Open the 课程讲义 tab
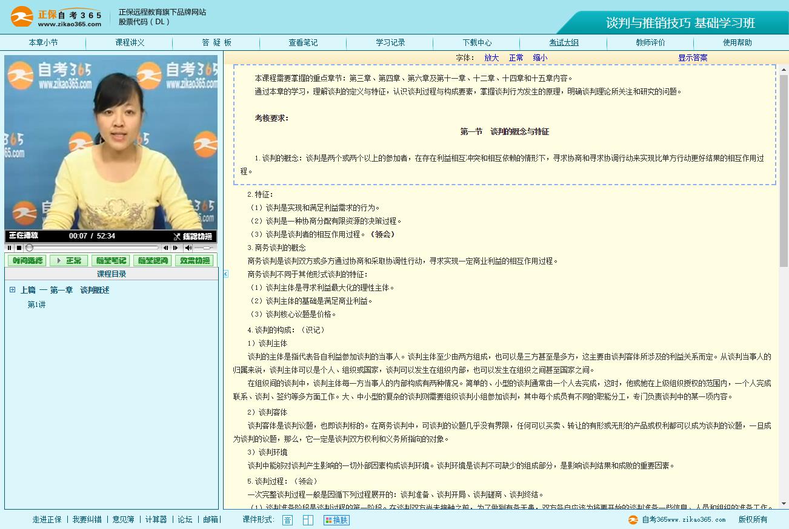The width and height of the screenshot is (789, 529). click(x=130, y=42)
